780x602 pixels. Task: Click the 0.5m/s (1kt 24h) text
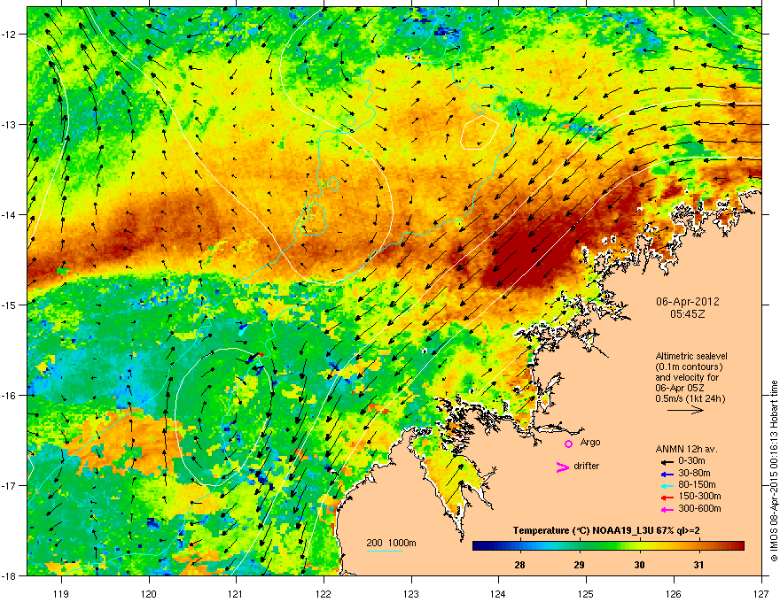coord(690,398)
